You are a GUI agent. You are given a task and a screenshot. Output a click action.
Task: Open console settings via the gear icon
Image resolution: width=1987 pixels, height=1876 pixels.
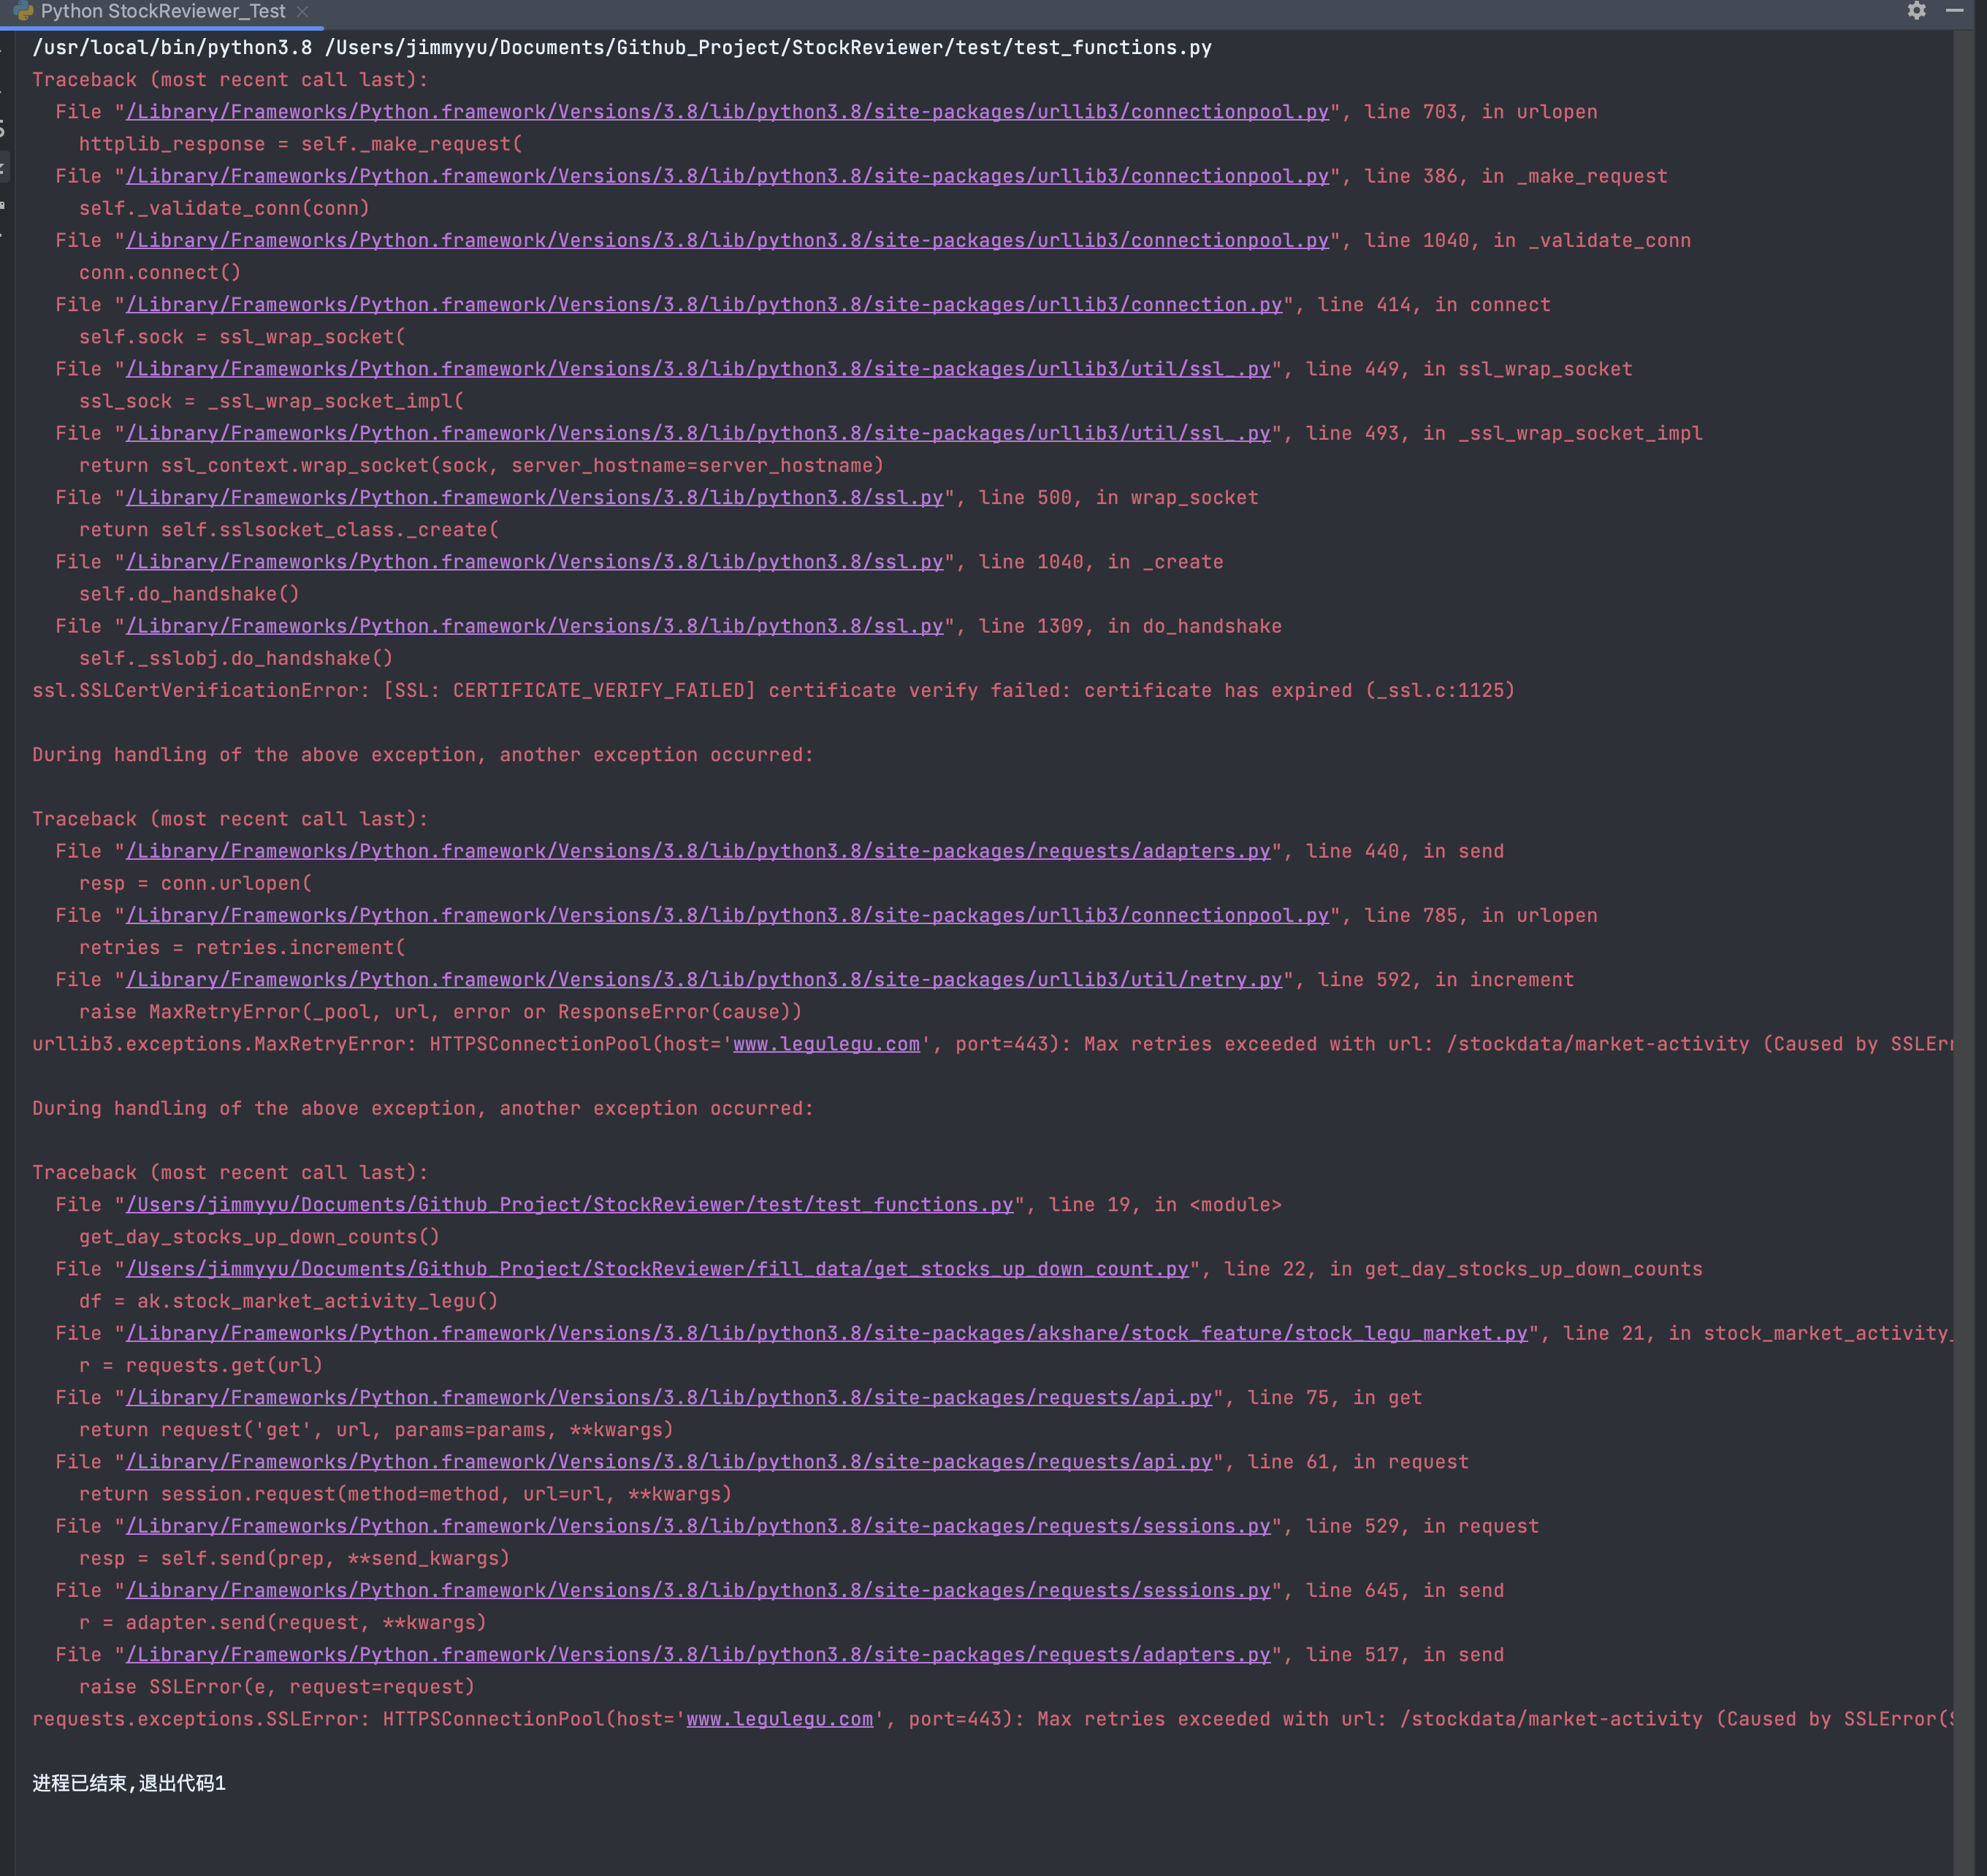coord(1917,12)
